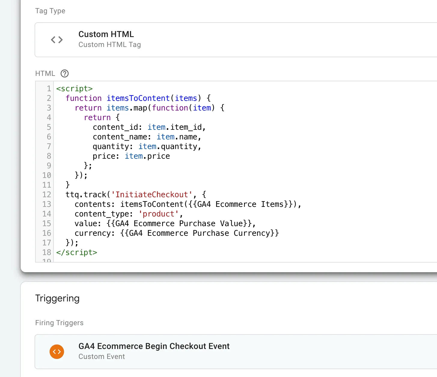The height and width of the screenshot is (377, 437).
Task: Click the return items.map line
Action: pos(150,108)
